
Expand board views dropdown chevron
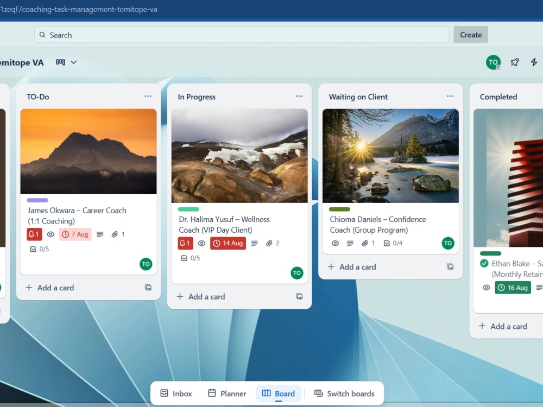[x=73, y=62]
